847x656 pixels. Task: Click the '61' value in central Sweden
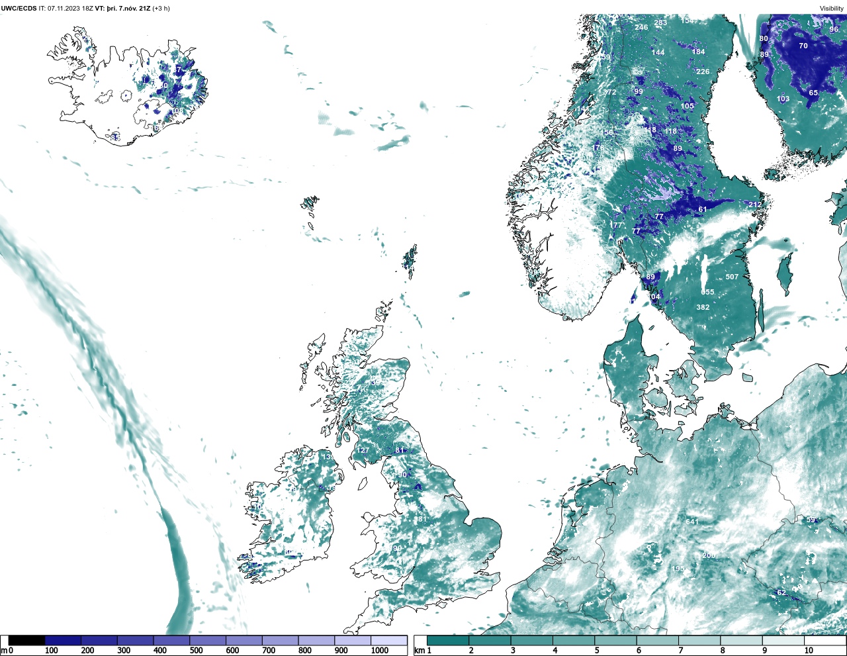703,209
